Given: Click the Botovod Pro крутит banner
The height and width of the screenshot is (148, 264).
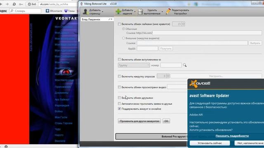Looking at the screenshot, I should coord(151,136).
